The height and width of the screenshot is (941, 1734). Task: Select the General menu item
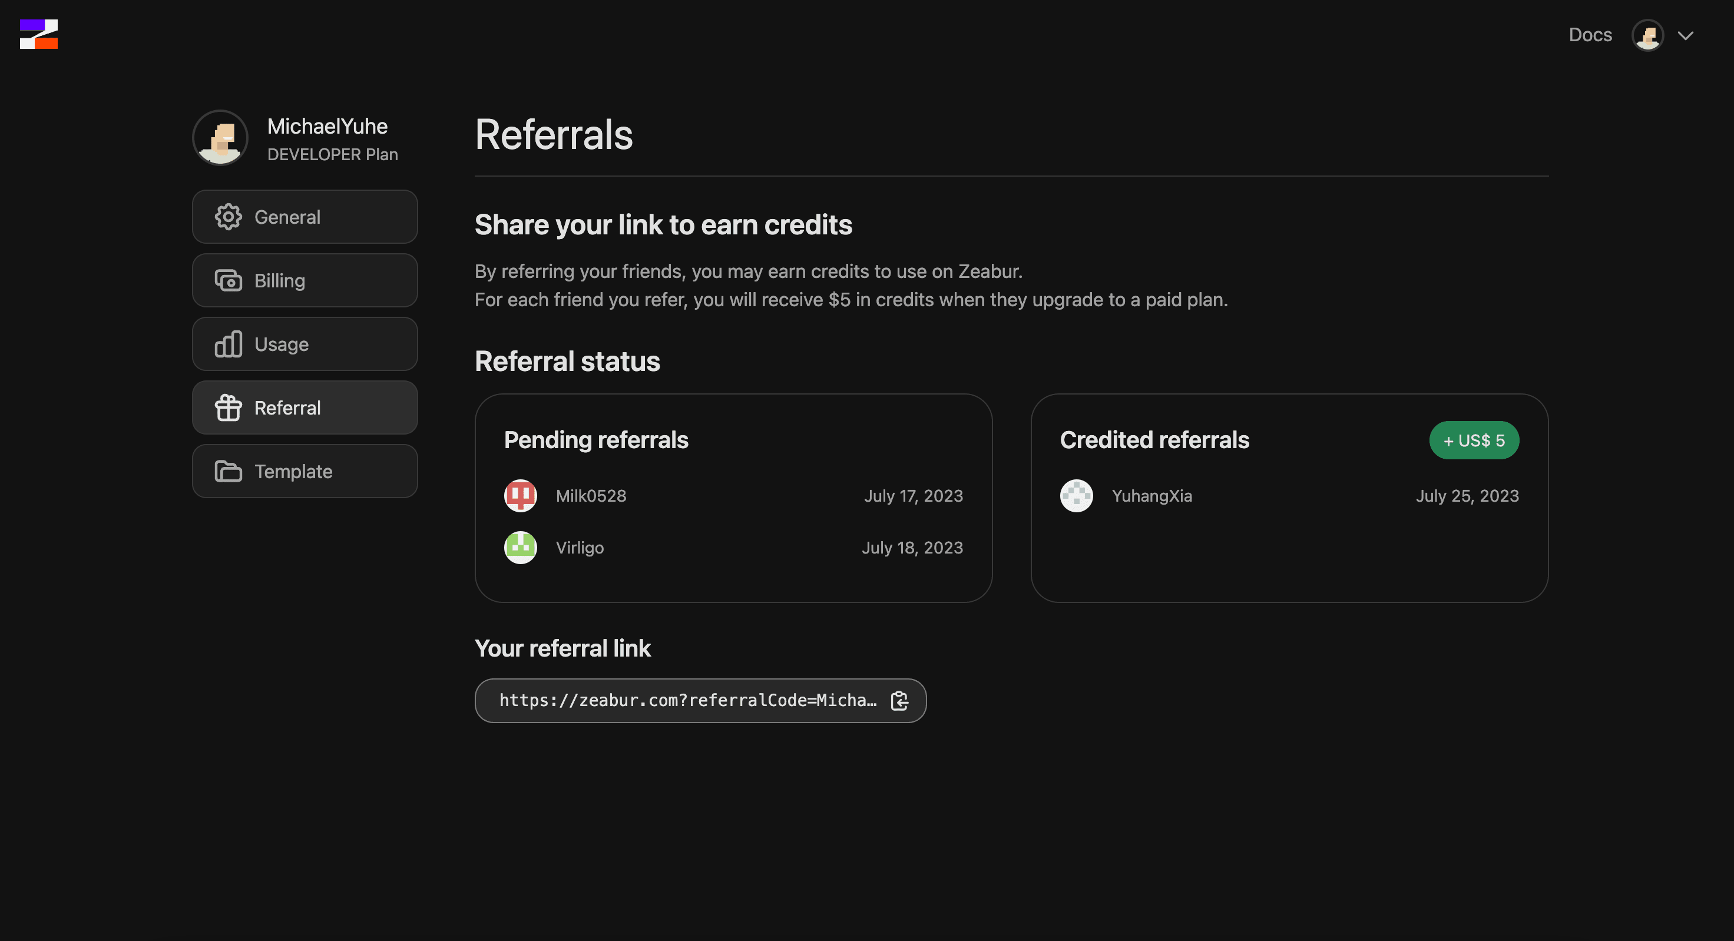click(x=305, y=216)
